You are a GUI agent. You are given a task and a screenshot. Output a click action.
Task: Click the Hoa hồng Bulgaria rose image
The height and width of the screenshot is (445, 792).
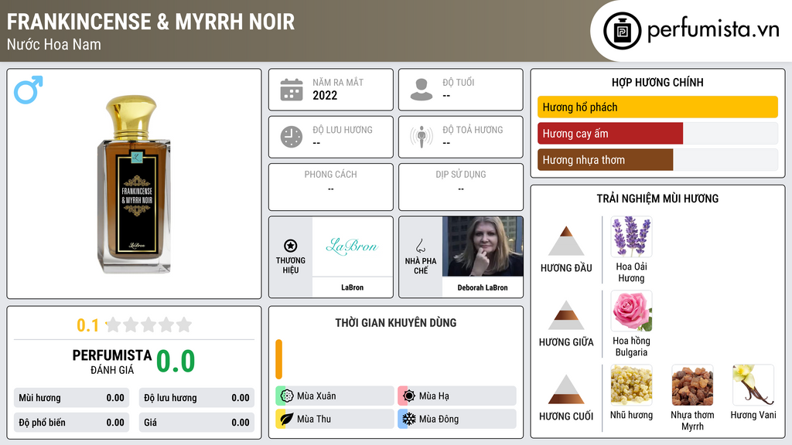pos(631,311)
